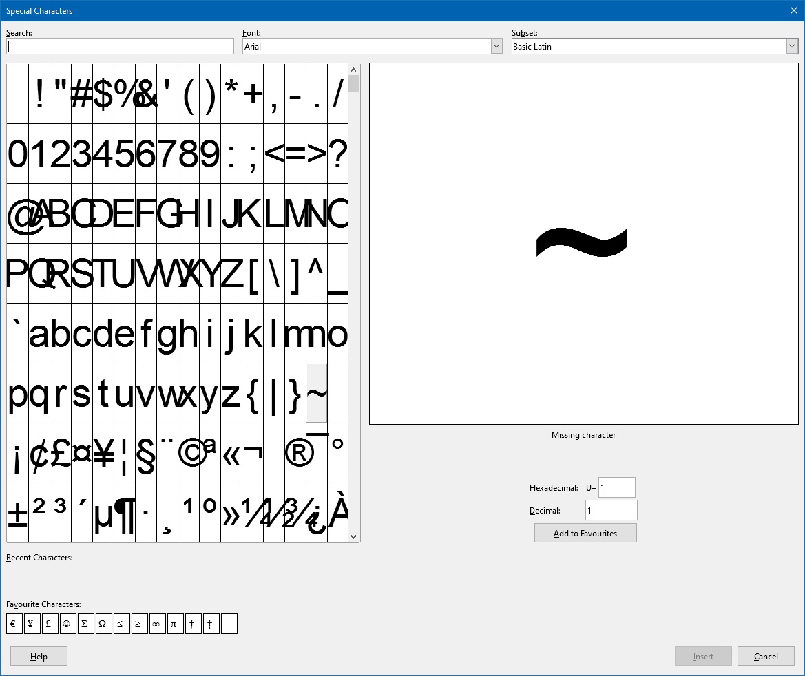Expand the Font selector currently set to Arial

(496, 45)
